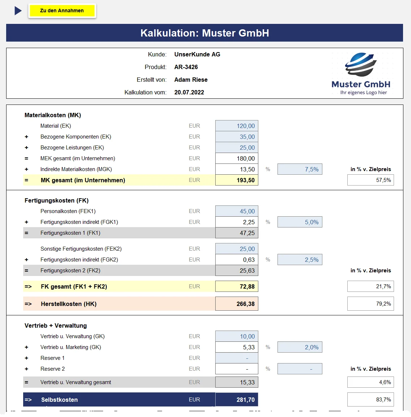The height and width of the screenshot is (417, 411).
Task: Select the Muster GmbH logo image
Action: tap(361, 74)
